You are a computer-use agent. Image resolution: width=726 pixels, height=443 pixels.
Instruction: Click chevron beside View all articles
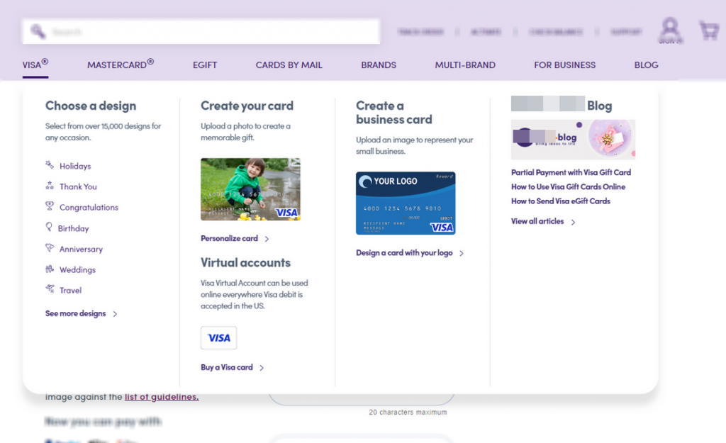pos(573,222)
